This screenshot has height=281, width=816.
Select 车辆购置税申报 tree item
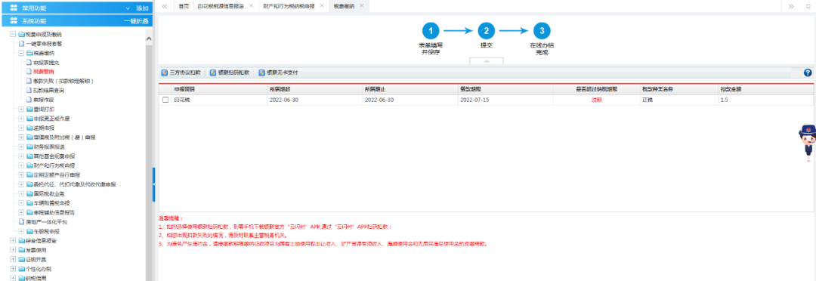(x=51, y=203)
